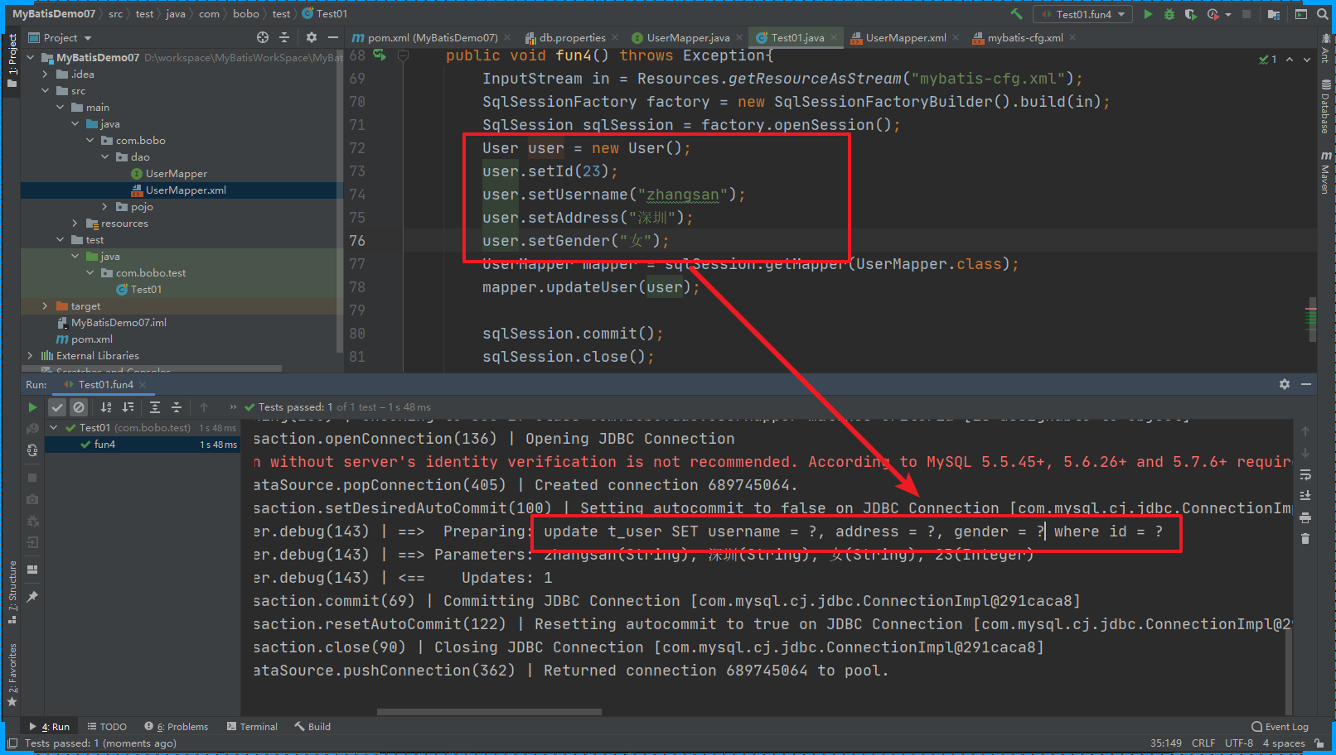This screenshot has height=755, width=1336.
Task: Click the CRLF line separator in the status bar
Action: (1203, 743)
